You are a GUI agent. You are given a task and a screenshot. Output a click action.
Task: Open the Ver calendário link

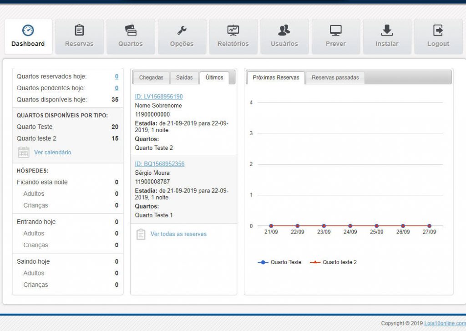[x=53, y=153]
